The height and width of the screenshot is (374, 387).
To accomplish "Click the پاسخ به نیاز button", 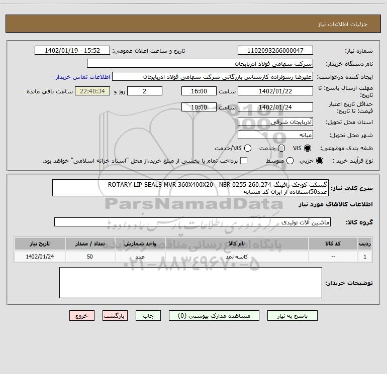I will tap(293, 316).
